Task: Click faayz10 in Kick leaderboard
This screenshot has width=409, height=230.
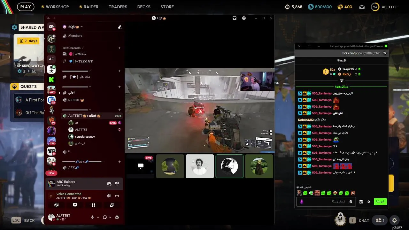Action: tap(348, 69)
